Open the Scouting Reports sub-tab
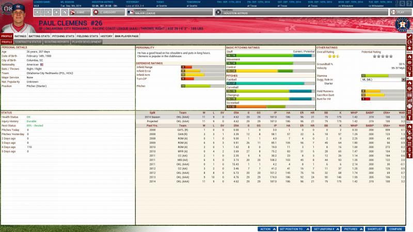Image resolution: width=413 pixels, height=232 pixels. pos(57,42)
